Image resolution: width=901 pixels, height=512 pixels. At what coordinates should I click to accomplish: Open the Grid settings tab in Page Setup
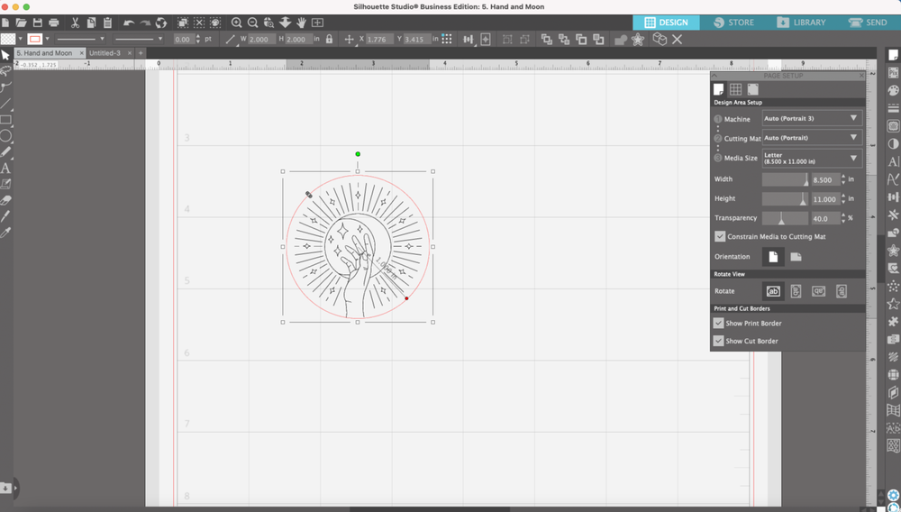pyautogui.click(x=735, y=89)
